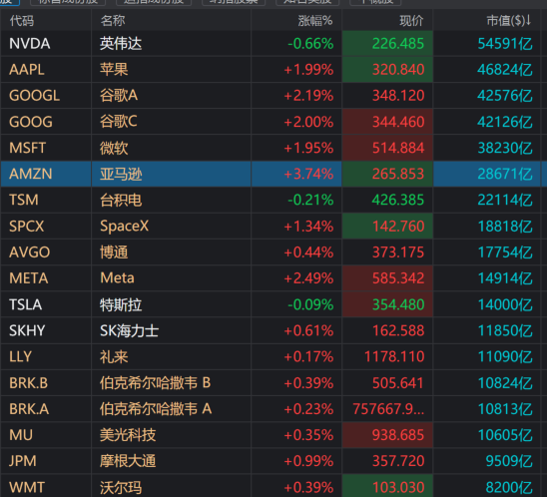Select the META stock code
The image size is (547, 497).
click(29, 278)
